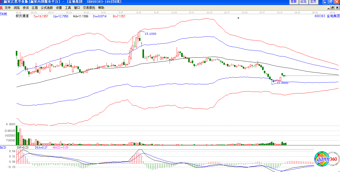
Task: Click the 600383 金地集团 stock label
Action: click(x=327, y=16)
